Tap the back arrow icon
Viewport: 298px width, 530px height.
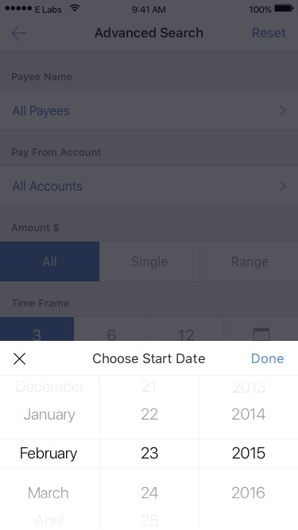pyautogui.click(x=19, y=33)
